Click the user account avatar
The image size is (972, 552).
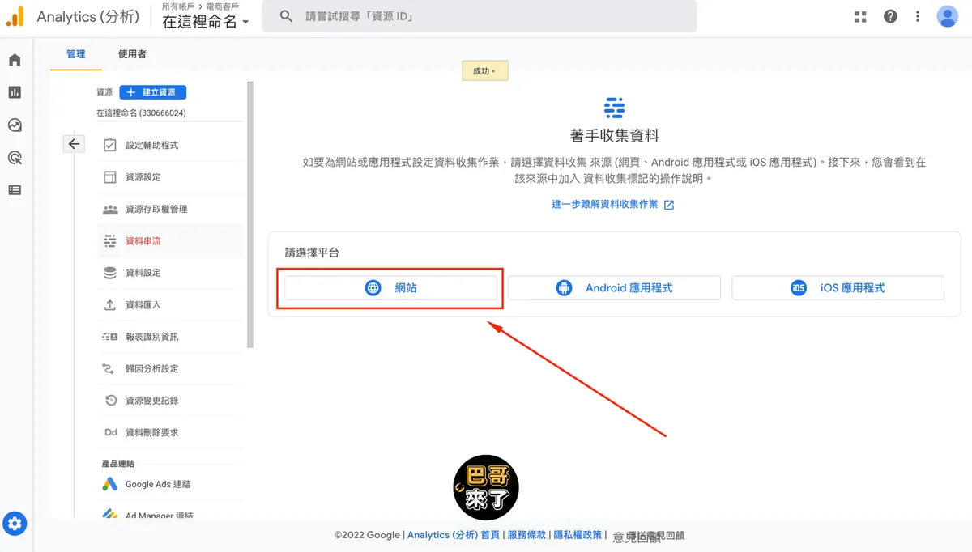pos(948,16)
